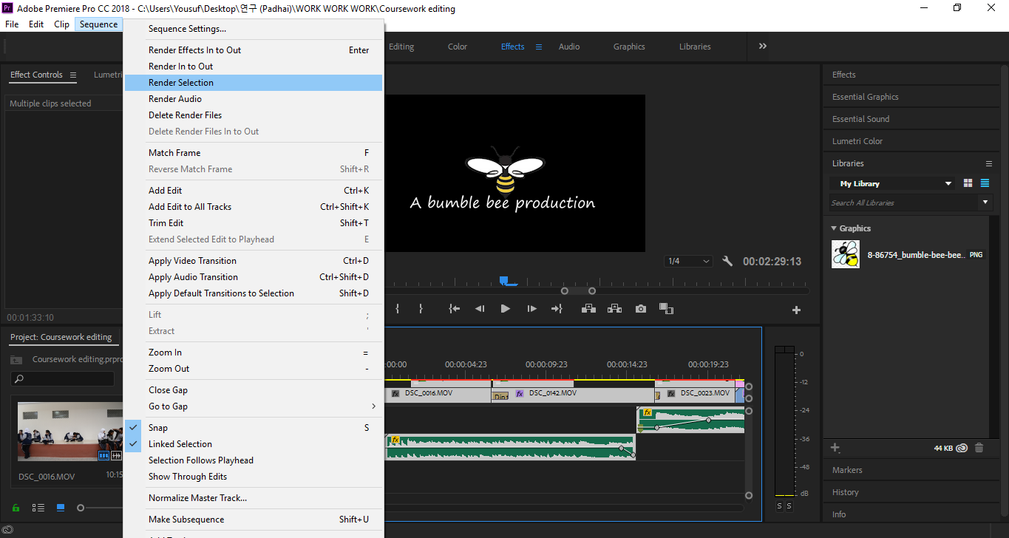Play the program monitor preview
This screenshot has width=1009, height=538.
tap(506, 309)
